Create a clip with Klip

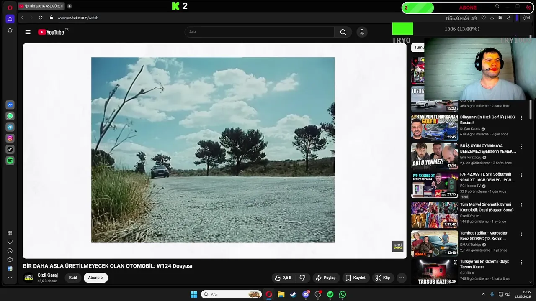pos(382,278)
